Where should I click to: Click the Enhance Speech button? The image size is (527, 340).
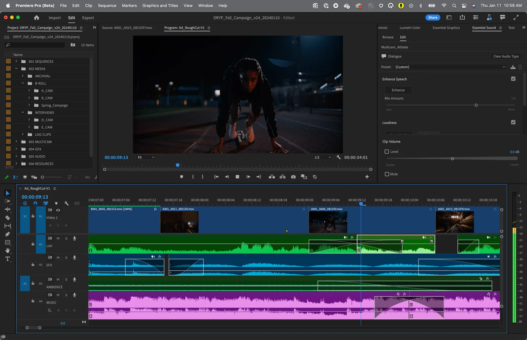click(x=398, y=90)
